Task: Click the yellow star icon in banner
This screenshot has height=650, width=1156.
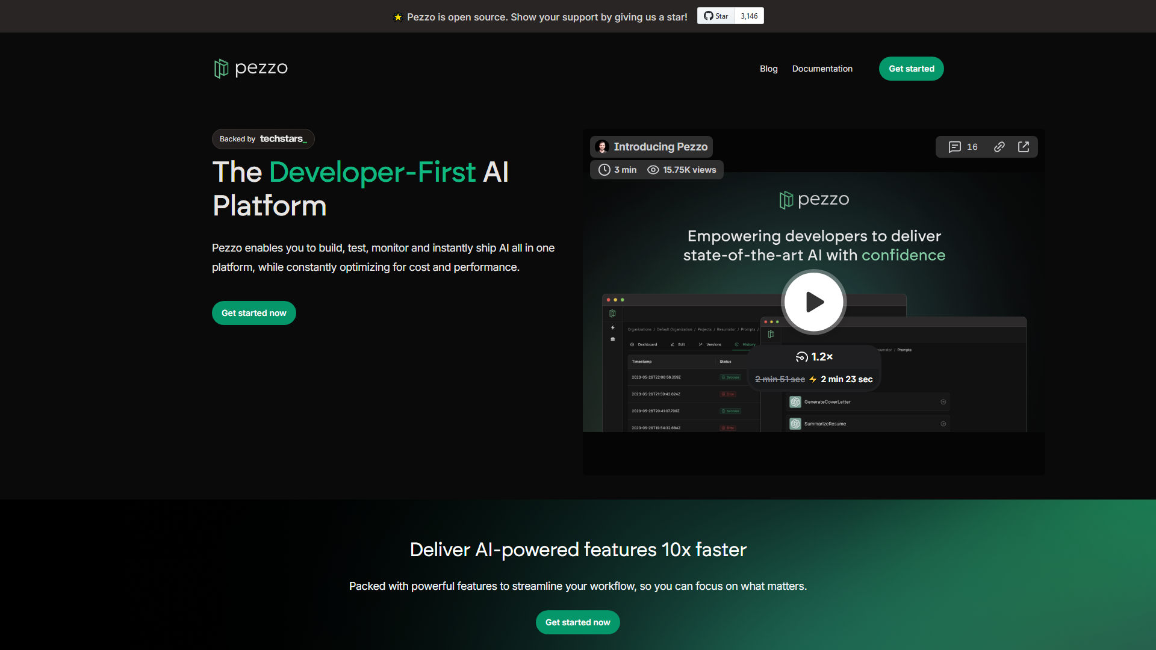Action: pyautogui.click(x=397, y=17)
